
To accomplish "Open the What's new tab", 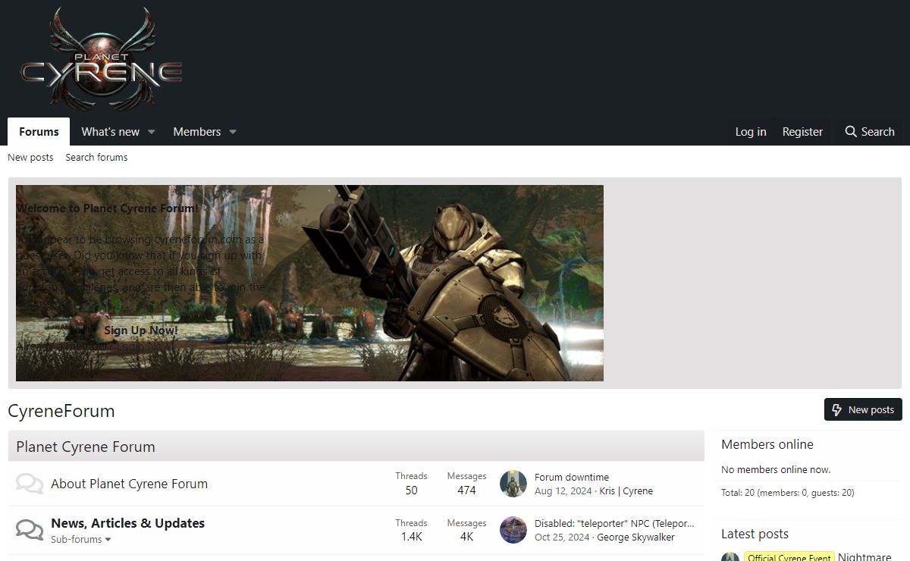I will [x=111, y=132].
